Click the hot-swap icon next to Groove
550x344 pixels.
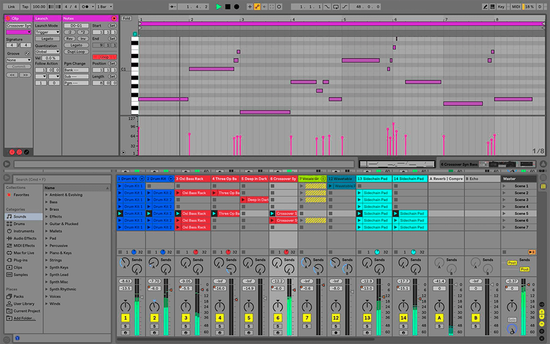[x=27, y=53]
